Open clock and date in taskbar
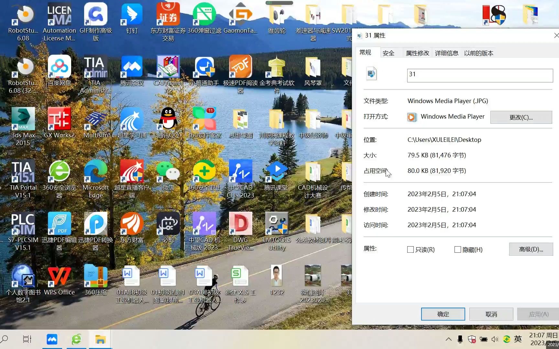The width and height of the screenshot is (559, 349). (x=543, y=339)
